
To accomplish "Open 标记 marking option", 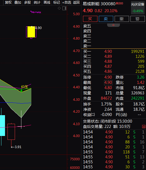I will [x=57, y=2].
